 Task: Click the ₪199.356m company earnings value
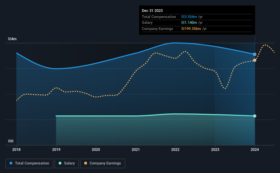tap(191, 29)
